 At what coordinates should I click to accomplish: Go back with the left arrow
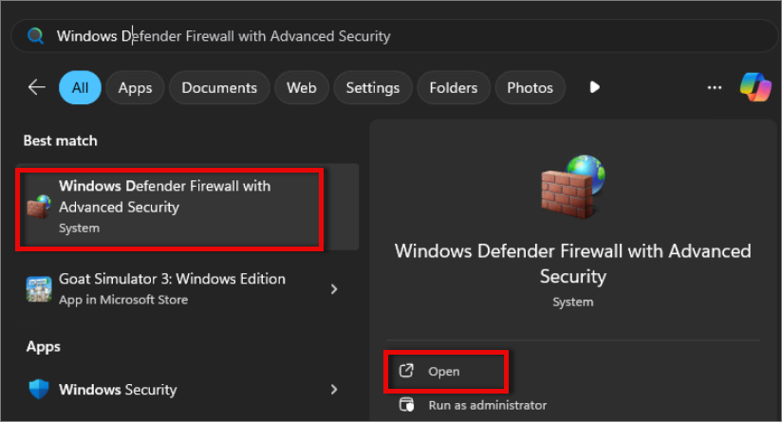click(36, 87)
